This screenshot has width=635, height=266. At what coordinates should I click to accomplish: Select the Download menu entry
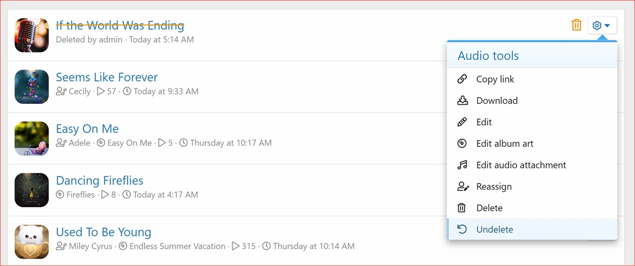pos(496,100)
